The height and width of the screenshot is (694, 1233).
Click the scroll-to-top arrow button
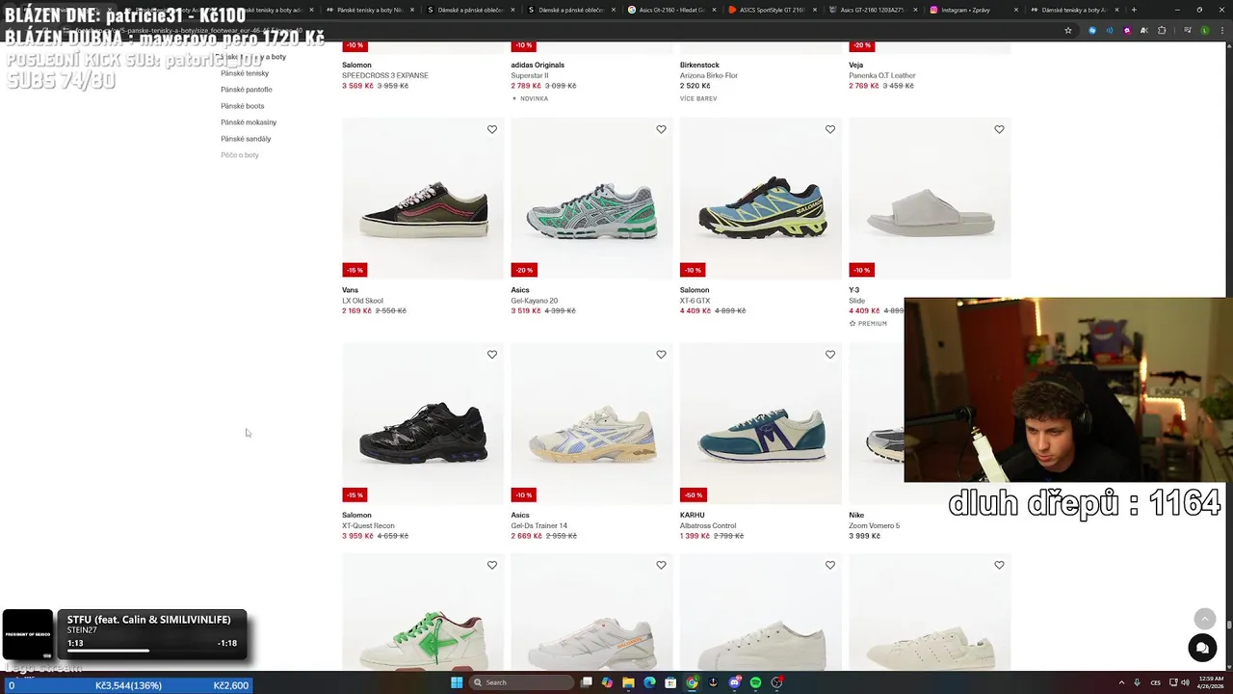coord(1204,619)
